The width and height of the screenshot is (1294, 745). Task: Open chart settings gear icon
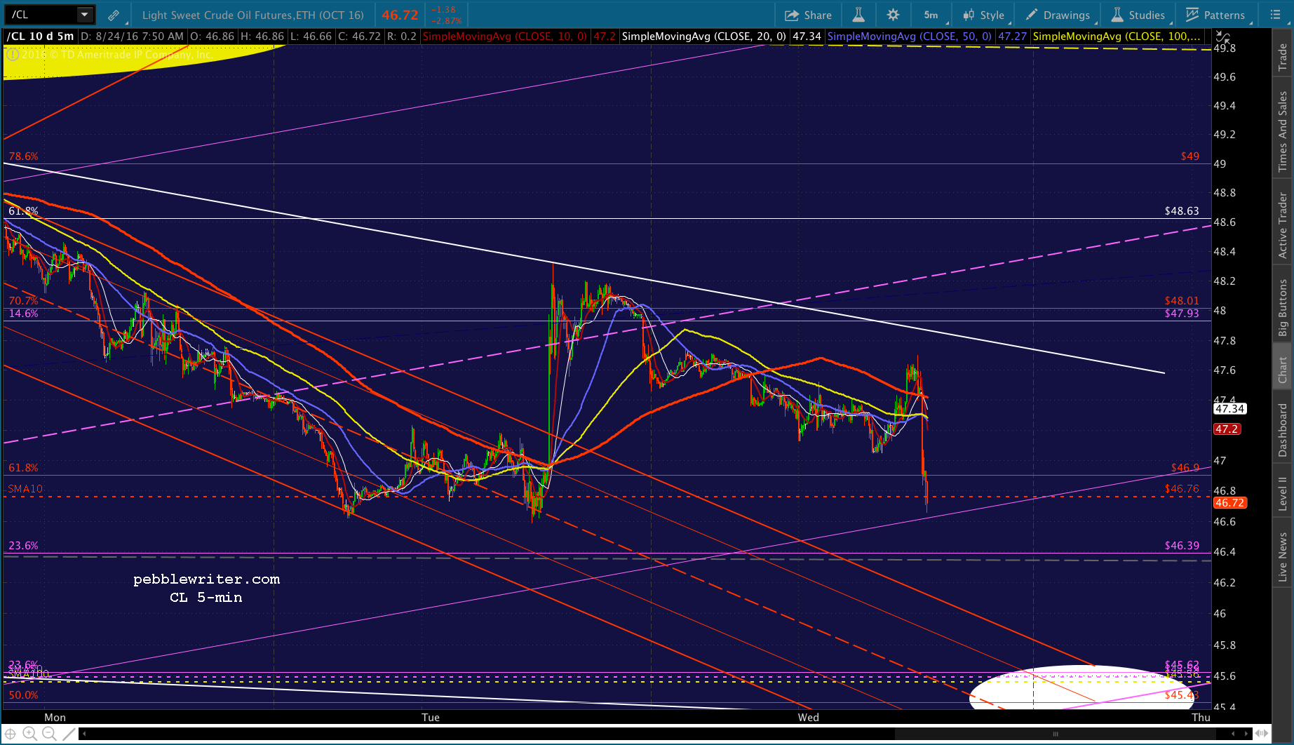tap(893, 15)
